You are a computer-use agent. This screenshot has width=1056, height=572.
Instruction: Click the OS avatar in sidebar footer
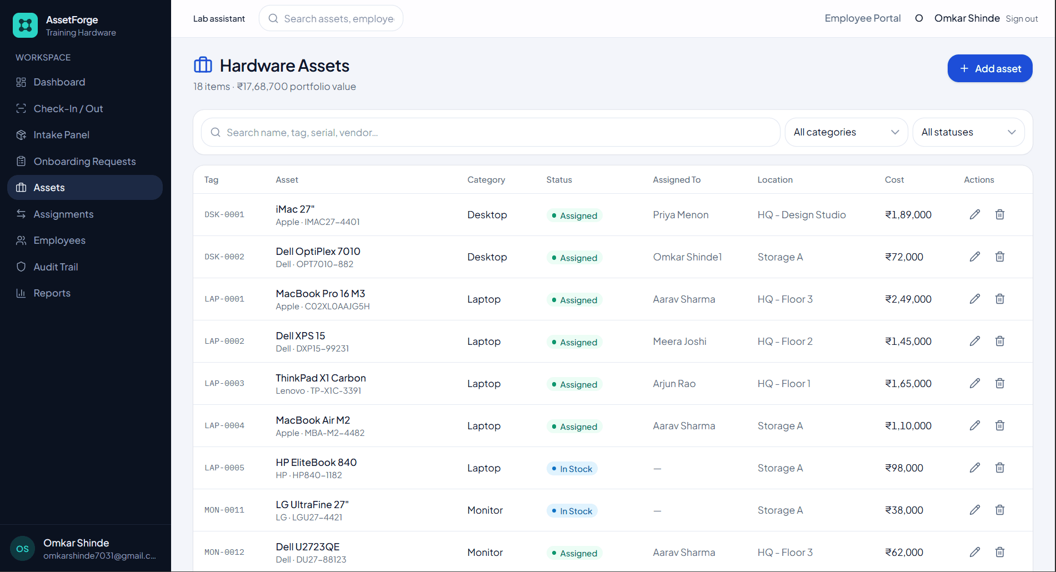(x=22, y=549)
